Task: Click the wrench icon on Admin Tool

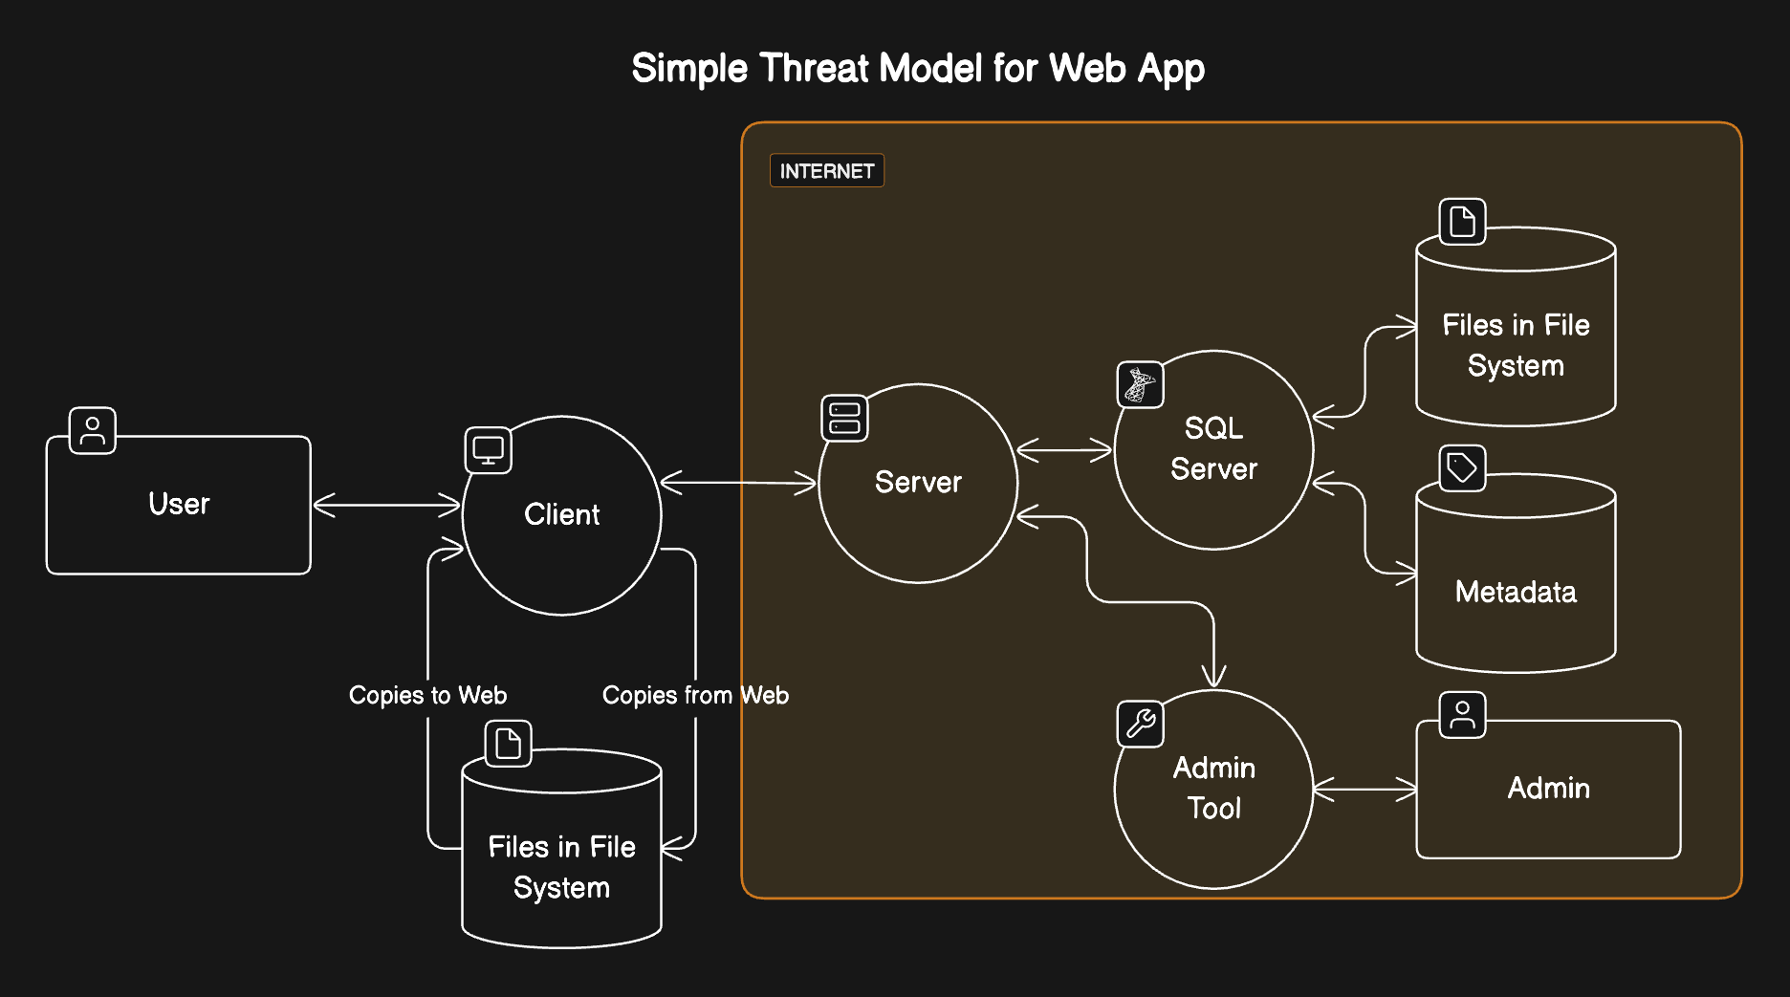Action: (1141, 724)
